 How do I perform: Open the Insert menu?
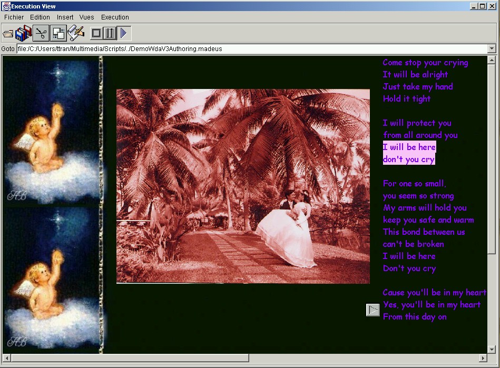(65, 17)
